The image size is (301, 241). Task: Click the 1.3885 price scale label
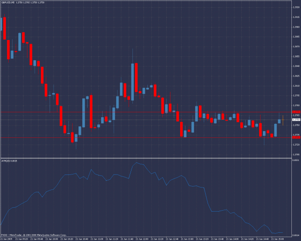(296, 37)
